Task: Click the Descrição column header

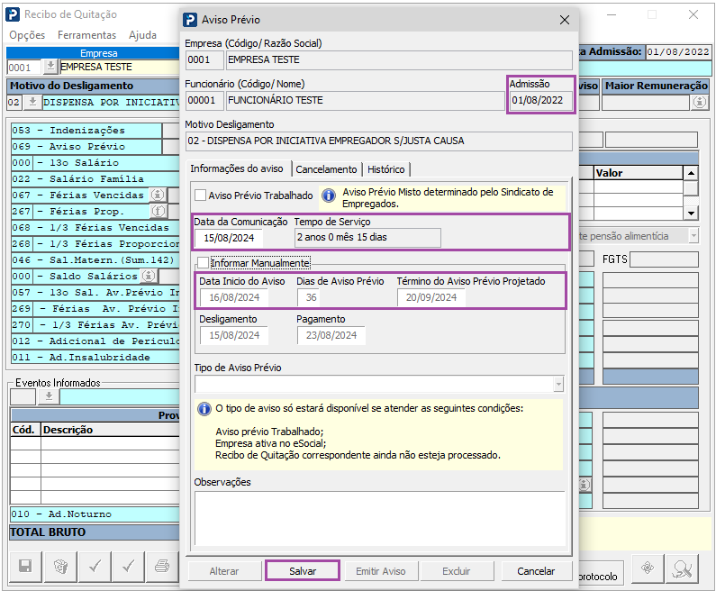Action: pos(111,430)
